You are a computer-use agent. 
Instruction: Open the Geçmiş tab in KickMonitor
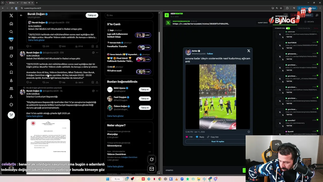pyautogui.click(x=309, y=22)
